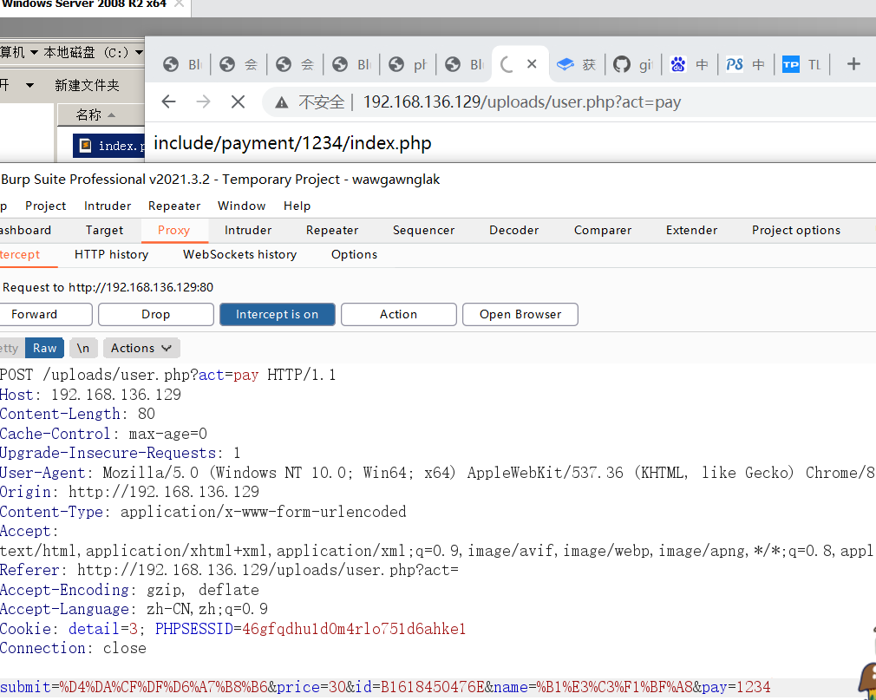Open the Project options tab
876x700 pixels.
click(795, 230)
